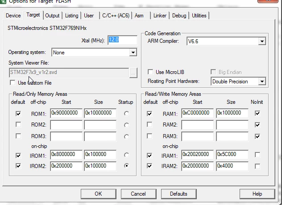Select the IROM2 Startup radio button

[126, 166]
